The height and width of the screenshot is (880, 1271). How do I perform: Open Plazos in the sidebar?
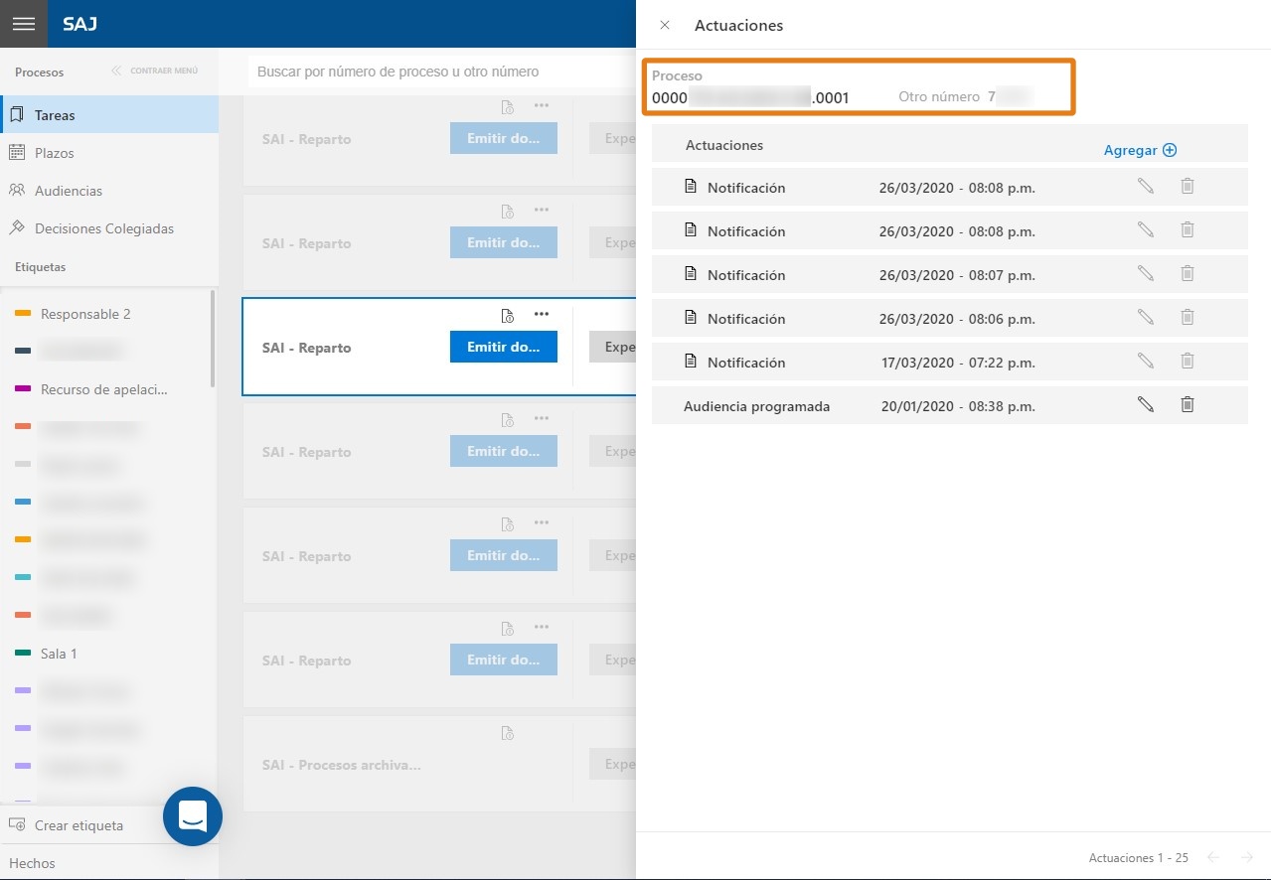click(109, 153)
